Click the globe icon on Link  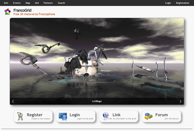[105, 116]
